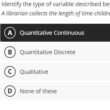The height and width of the screenshot is (110, 110).
Task: Click the word 'librarian' in italic text
Action: [17, 13]
